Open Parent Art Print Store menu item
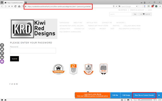This screenshot has height=101, width=162. (98, 26)
